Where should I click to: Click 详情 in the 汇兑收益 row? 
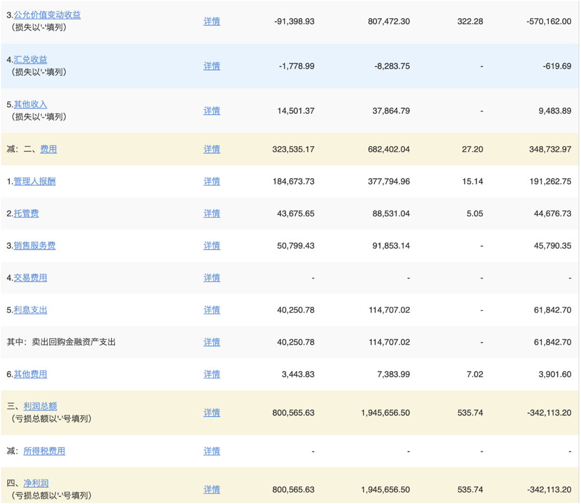(212, 66)
